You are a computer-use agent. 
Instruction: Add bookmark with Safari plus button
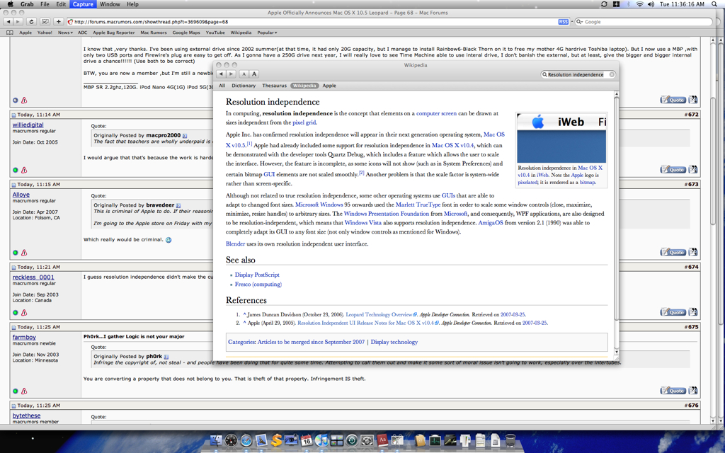click(x=58, y=22)
